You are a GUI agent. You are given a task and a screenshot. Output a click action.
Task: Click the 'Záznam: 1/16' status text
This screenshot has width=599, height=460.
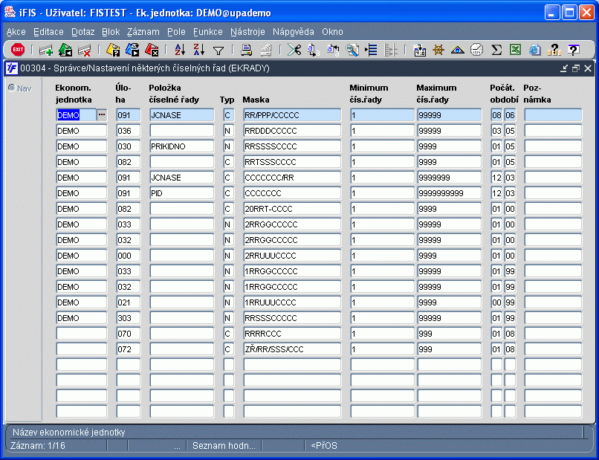point(38,446)
